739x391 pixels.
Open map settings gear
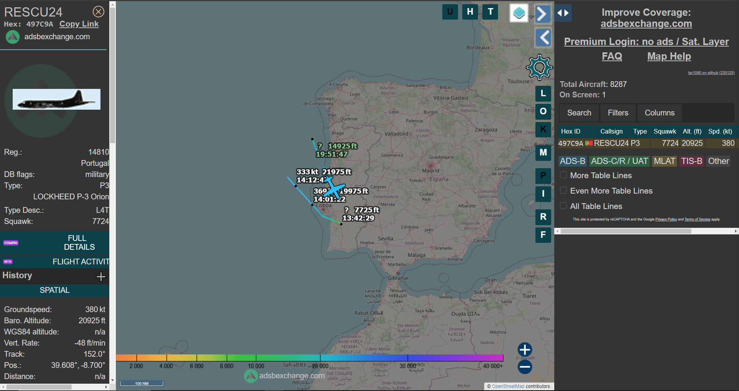point(540,67)
